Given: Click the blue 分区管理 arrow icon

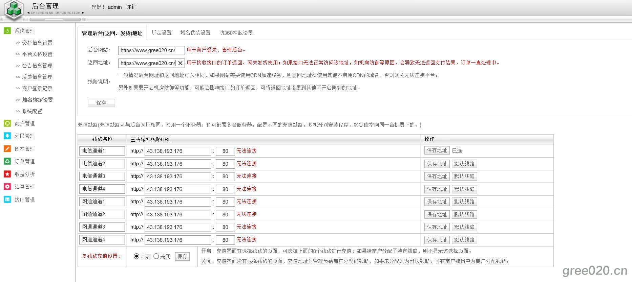Looking at the screenshot, I should click(x=7, y=136).
